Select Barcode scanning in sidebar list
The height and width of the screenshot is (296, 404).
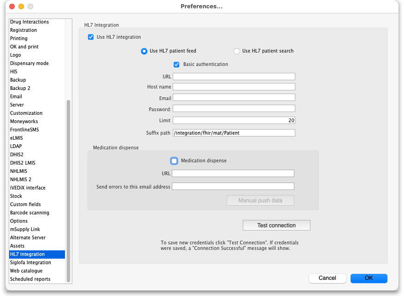click(x=29, y=213)
